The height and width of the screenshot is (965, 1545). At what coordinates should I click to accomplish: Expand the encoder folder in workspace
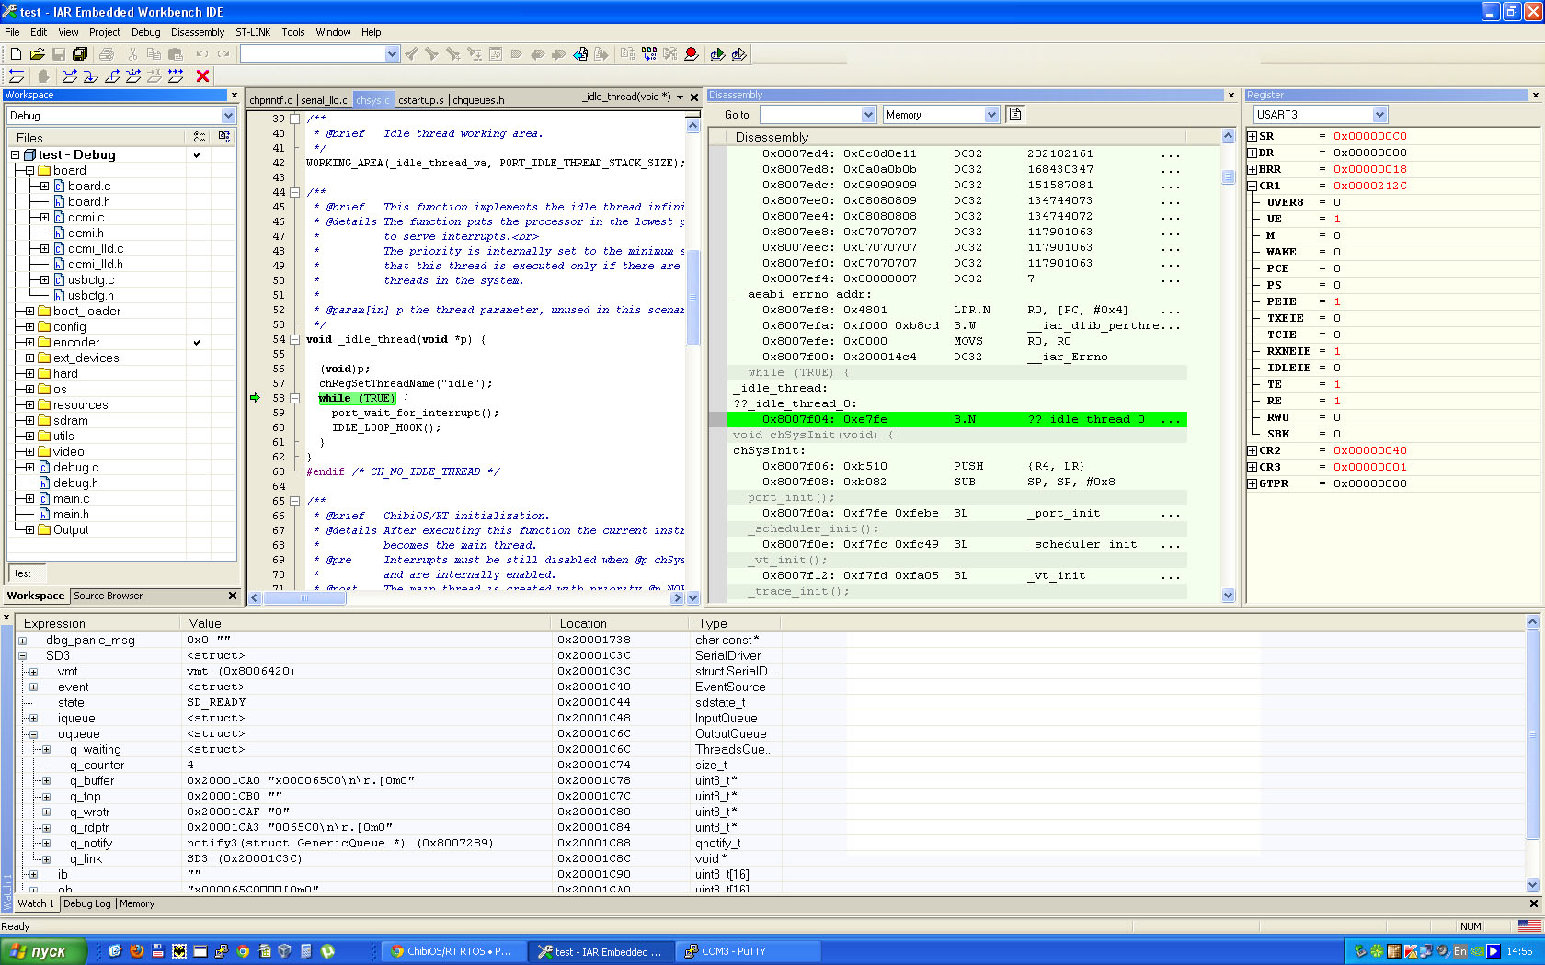[29, 343]
